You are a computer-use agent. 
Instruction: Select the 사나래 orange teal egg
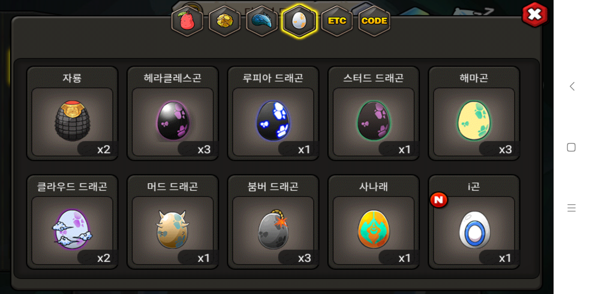coord(374,222)
